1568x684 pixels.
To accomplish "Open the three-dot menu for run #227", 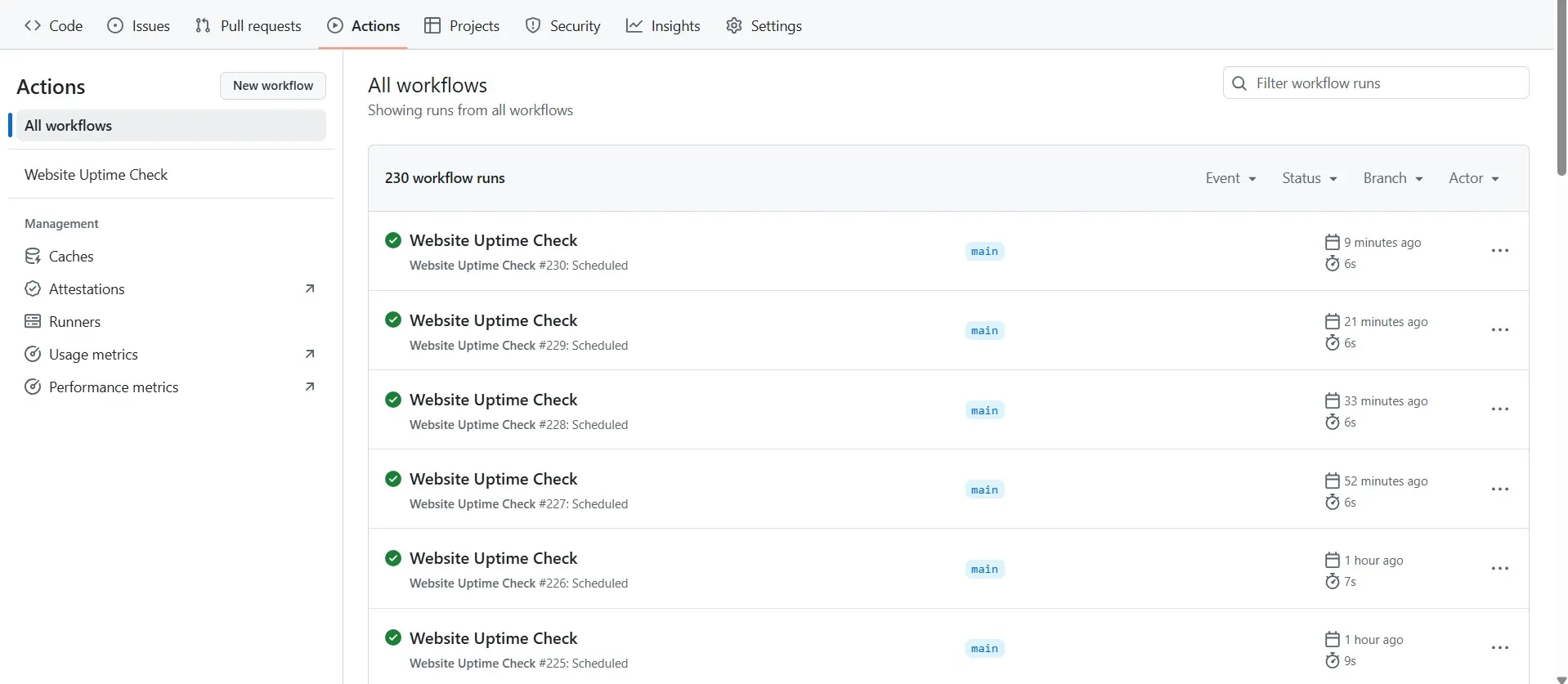I will pos(1499,490).
